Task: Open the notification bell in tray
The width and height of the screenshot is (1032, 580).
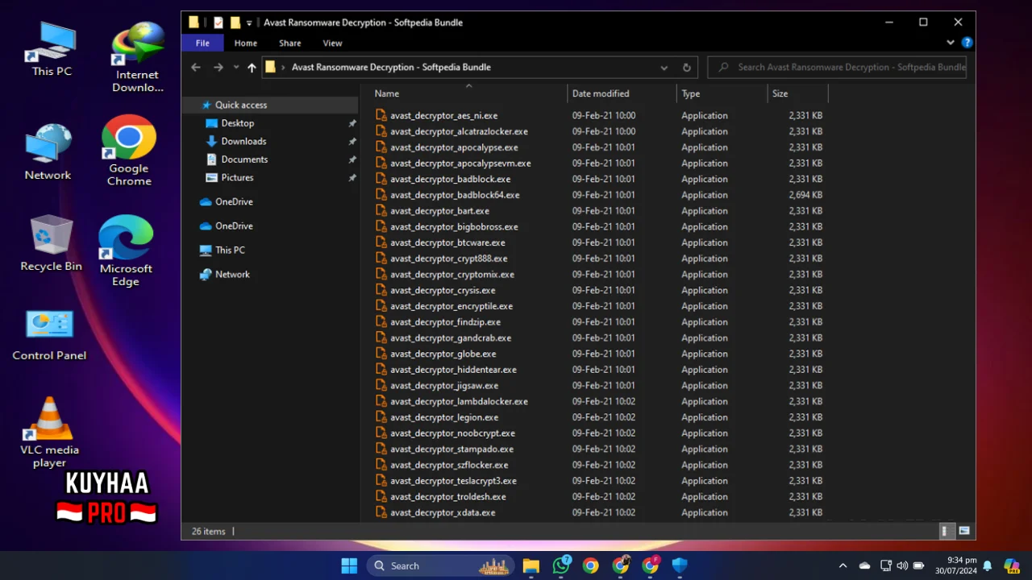Action: [x=987, y=565]
